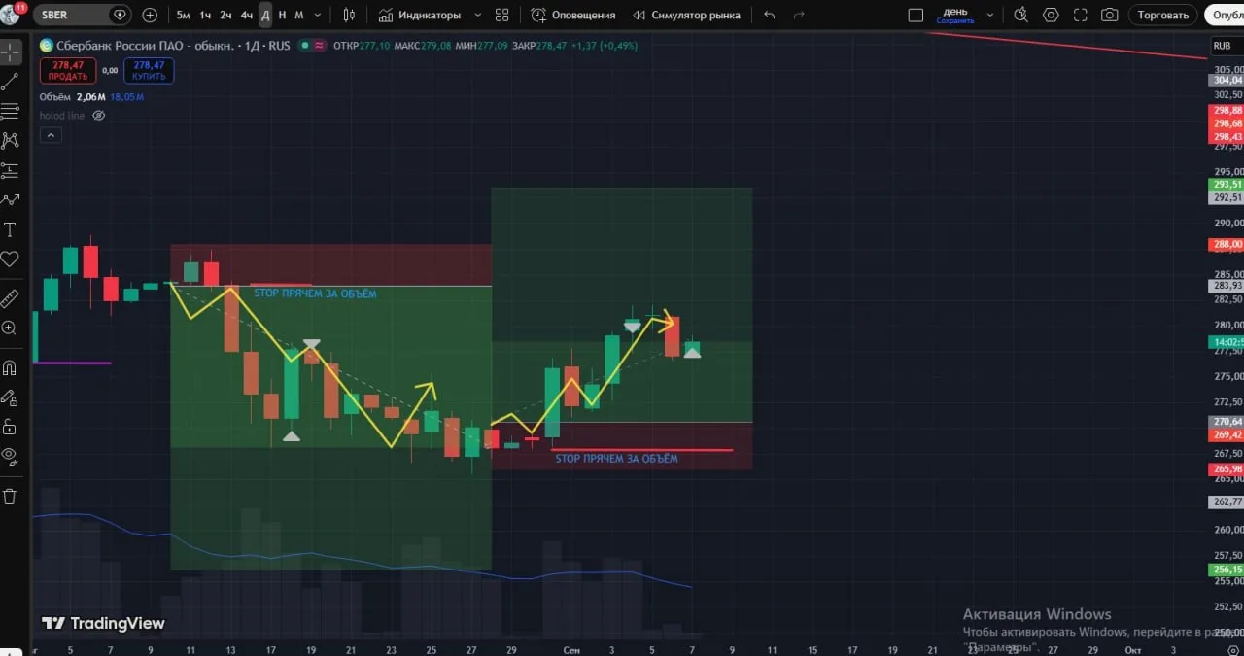Open the Fibonacci/gann lines tool
This screenshot has width=1244, height=656.
click(10, 111)
